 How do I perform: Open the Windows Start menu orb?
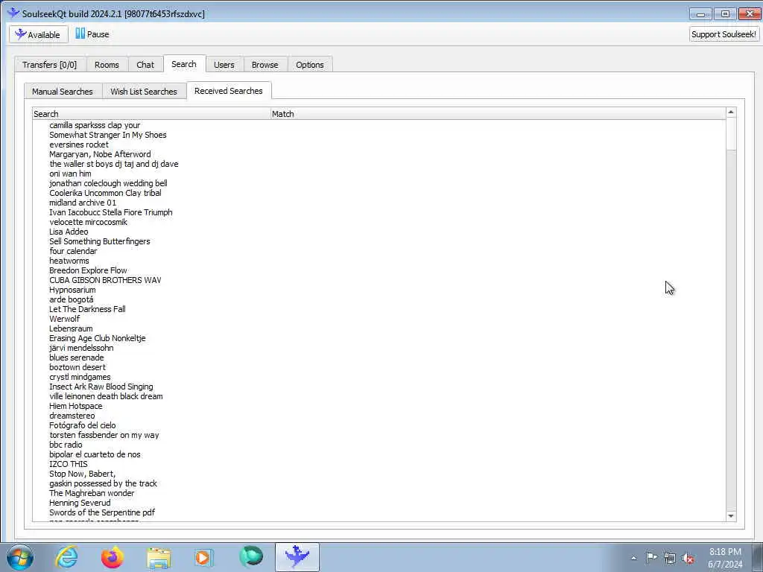click(x=20, y=557)
